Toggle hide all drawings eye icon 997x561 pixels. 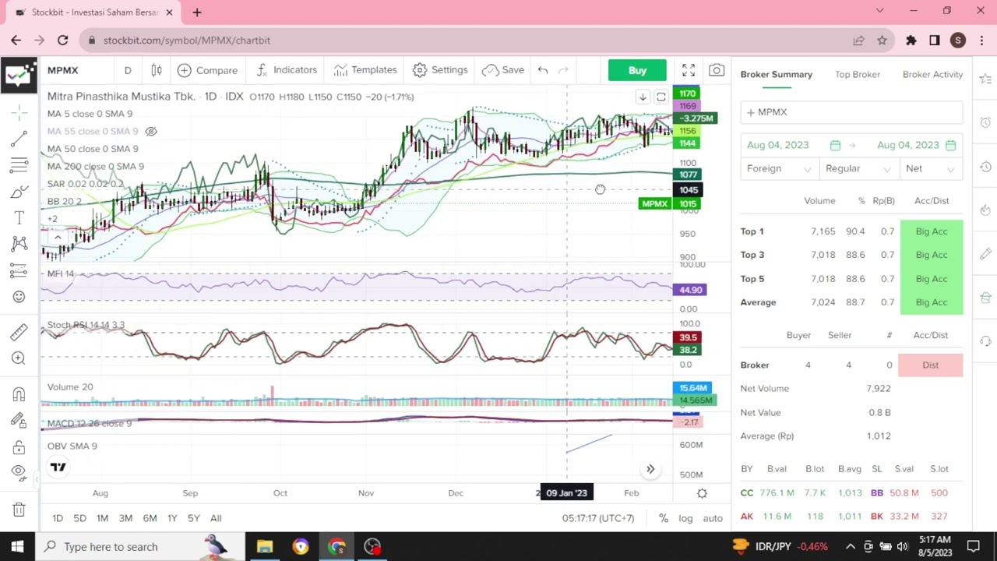pyautogui.click(x=19, y=473)
